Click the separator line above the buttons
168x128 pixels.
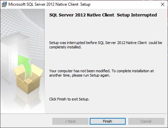pos(83,114)
